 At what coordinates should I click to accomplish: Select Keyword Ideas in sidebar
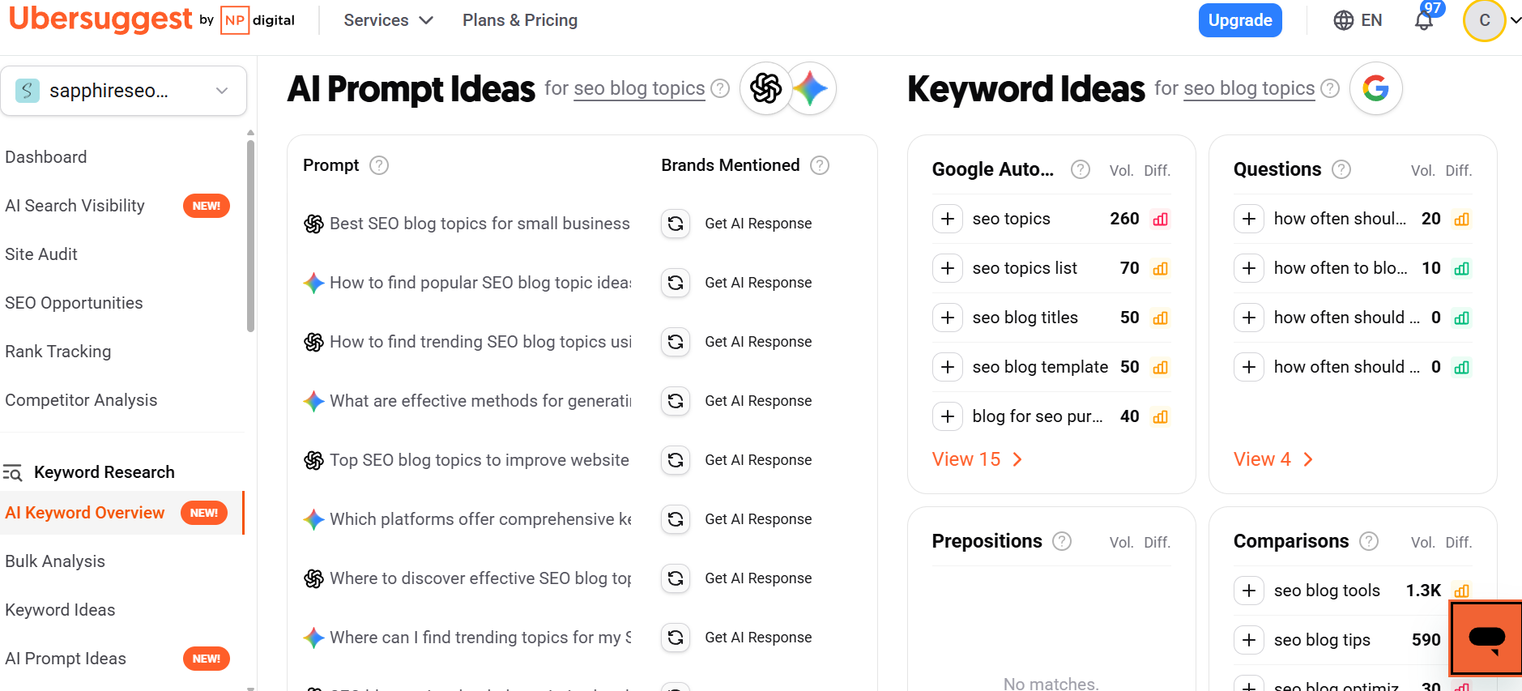point(60,610)
